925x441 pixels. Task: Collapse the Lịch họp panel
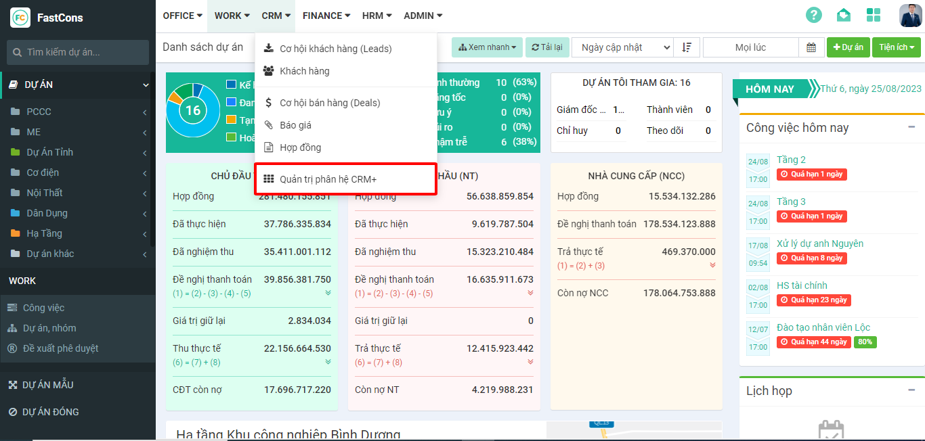click(911, 390)
